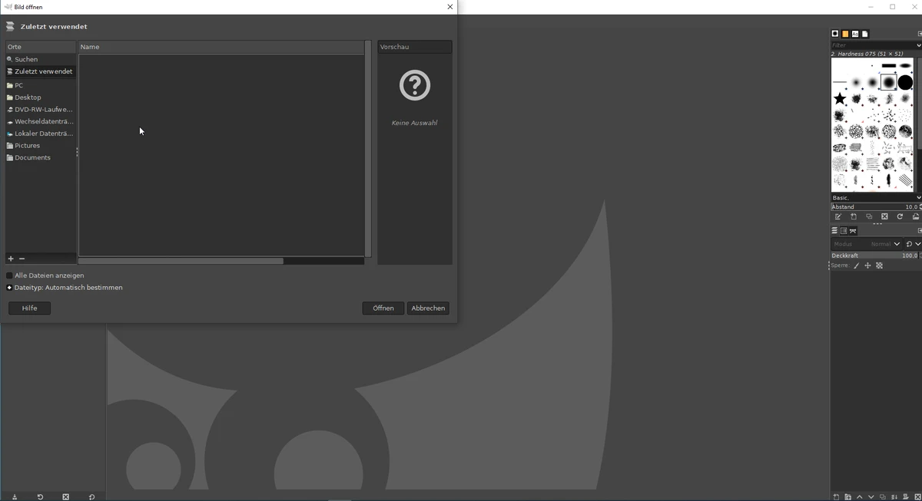
Task: Open the Desktop location
Action: (41, 97)
